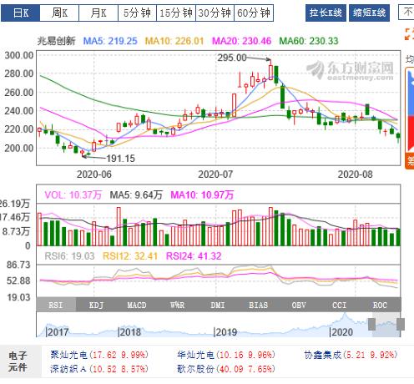Click the 电子元件 sector label
The image size is (414, 384).
coord(18,361)
